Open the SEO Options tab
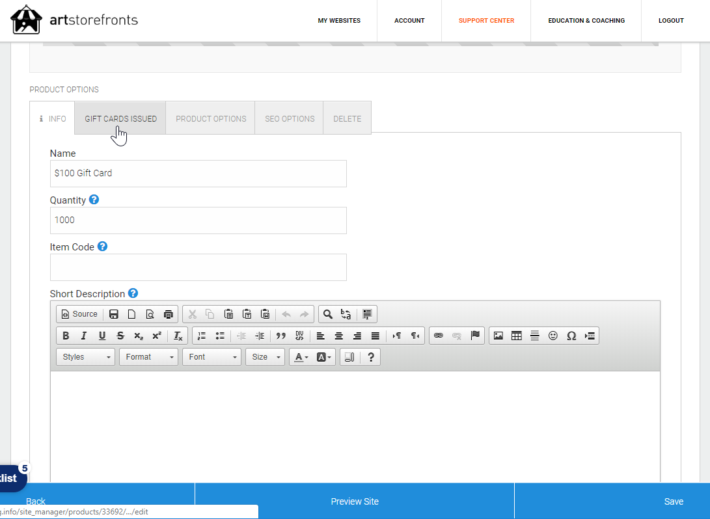This screenshot has width=710, height=519. pyautogui.click(x=290, y=118)
